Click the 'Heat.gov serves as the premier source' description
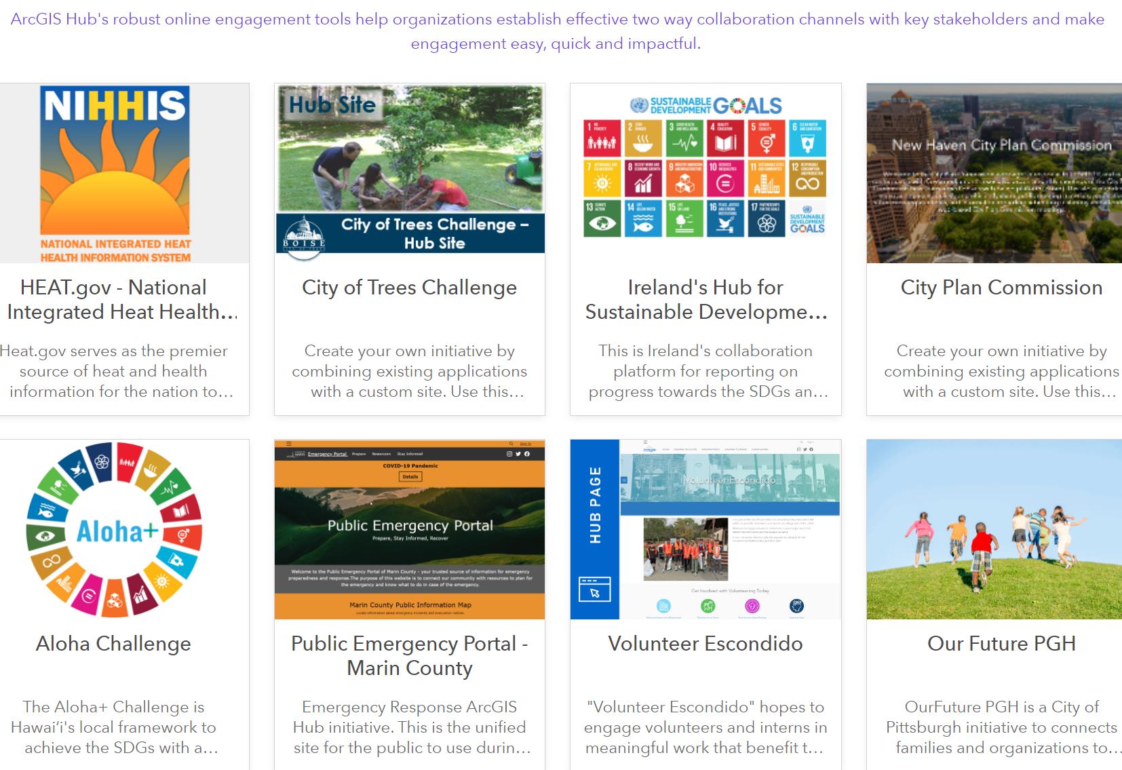The height and width of the screenshot is (770, 1122). [x=117, y=371]
